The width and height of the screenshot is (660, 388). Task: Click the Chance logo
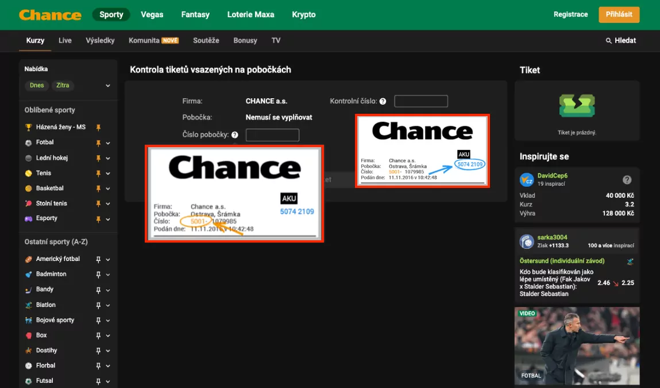point(49,14)
